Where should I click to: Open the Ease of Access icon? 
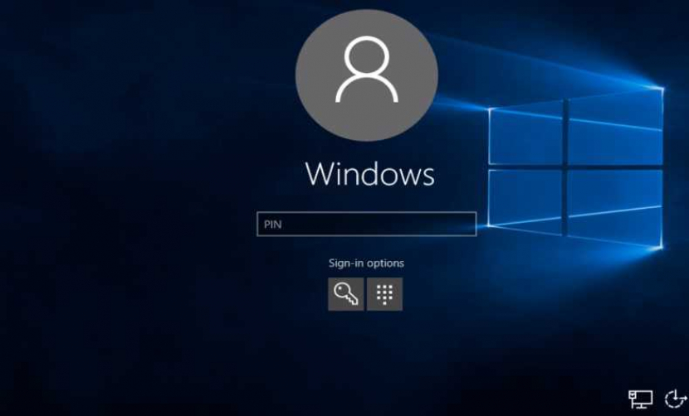[676, 399]
